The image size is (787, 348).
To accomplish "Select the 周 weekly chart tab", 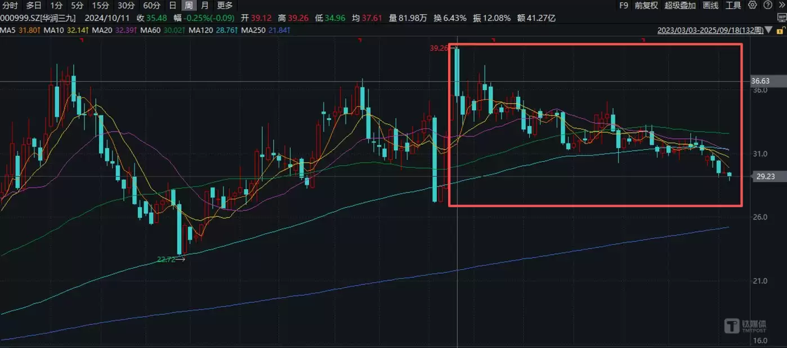I will pyautogui.click(x=189, y=6).
